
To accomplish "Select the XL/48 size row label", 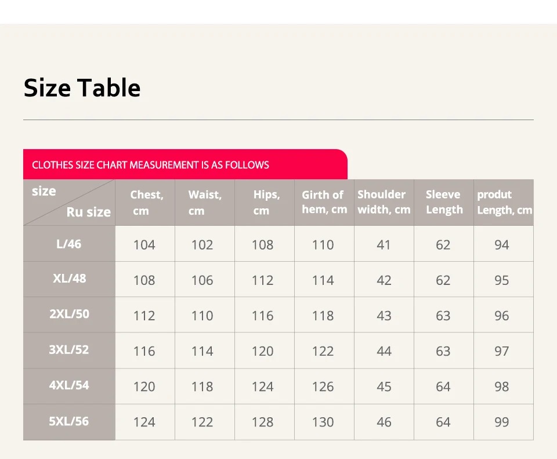I will click(x=69, y=279).
